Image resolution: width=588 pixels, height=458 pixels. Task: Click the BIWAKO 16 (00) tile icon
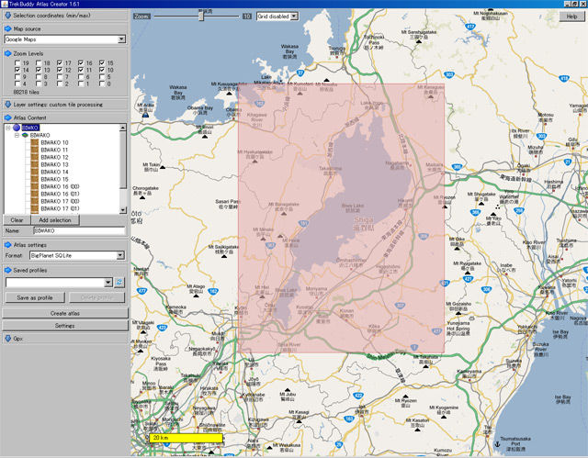[35, 186]
